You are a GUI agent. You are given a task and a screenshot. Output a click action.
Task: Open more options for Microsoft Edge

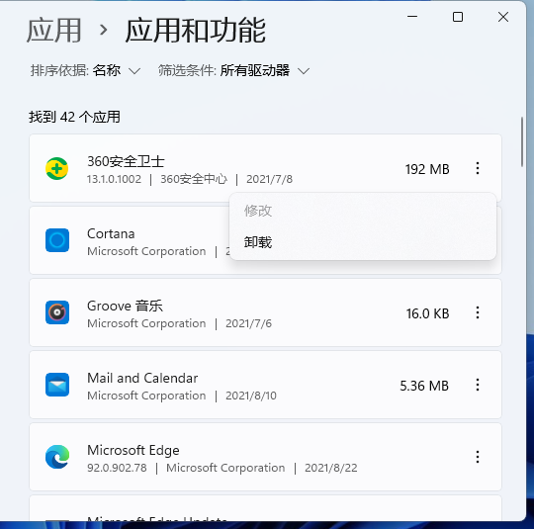pyautogui.click(x=478, y=457)
